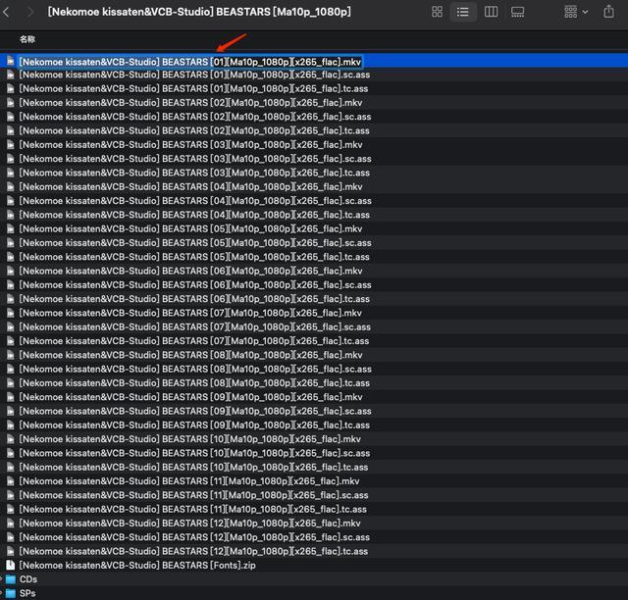Expand the SPs folder
Viewport: 628px width, 600px height.
(2, 593)
